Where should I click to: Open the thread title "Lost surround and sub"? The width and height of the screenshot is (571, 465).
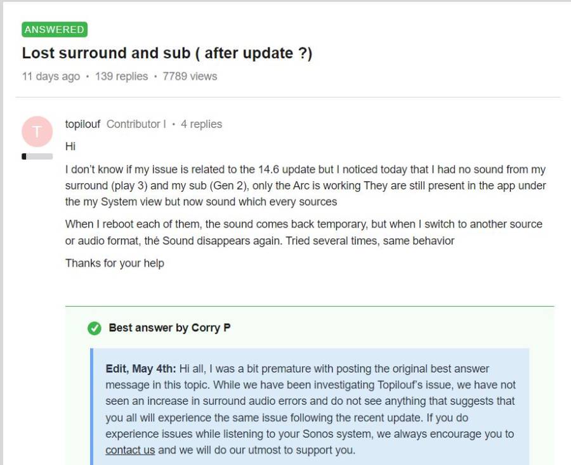(167, 53)
